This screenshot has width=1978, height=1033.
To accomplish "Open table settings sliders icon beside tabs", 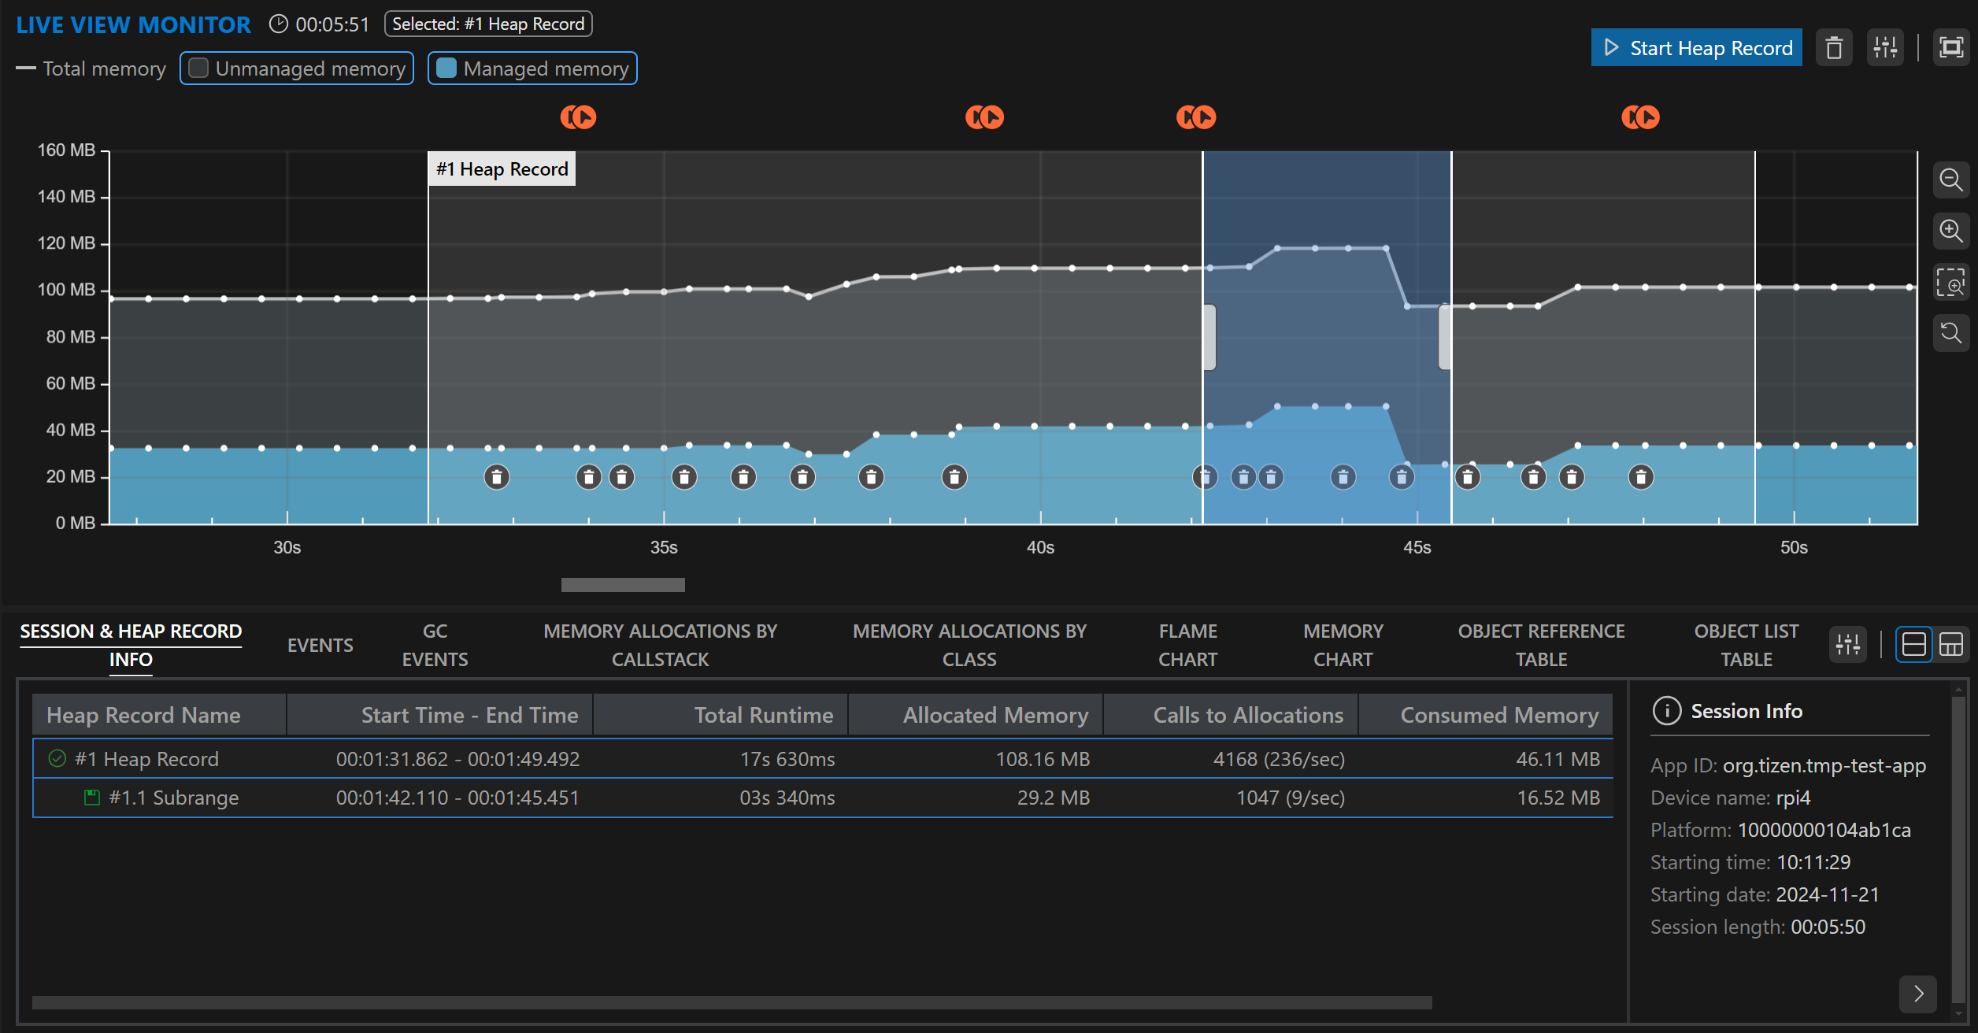I will pyautogui.click(x=1847, y=645).
